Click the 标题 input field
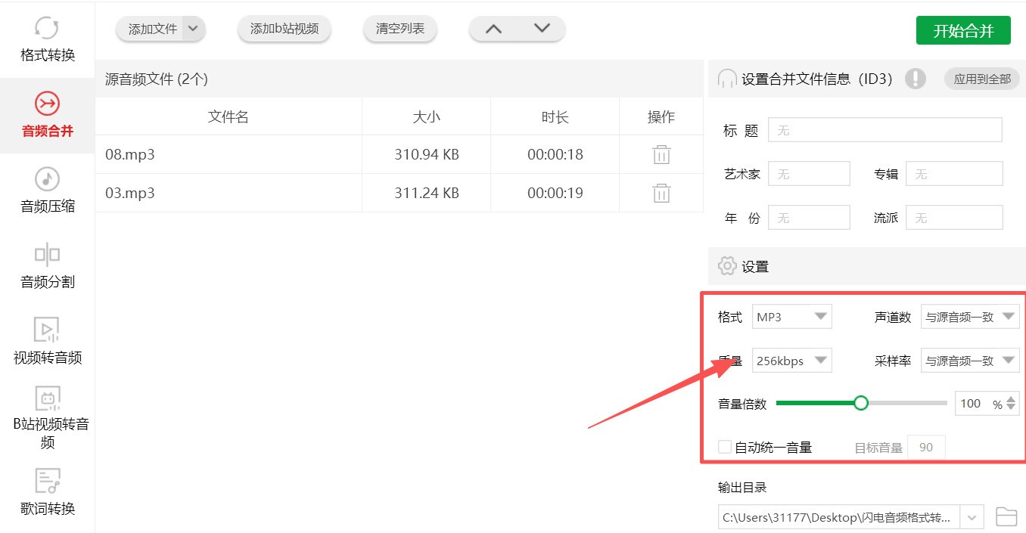 pos(885,130)
